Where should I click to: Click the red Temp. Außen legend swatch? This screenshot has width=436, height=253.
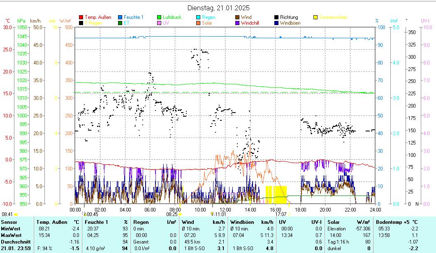click(x=81, y=18)
